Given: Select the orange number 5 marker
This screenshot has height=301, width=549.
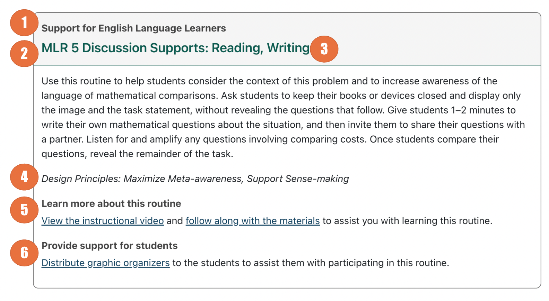Looking at the screenshot, I should [24, 210].
